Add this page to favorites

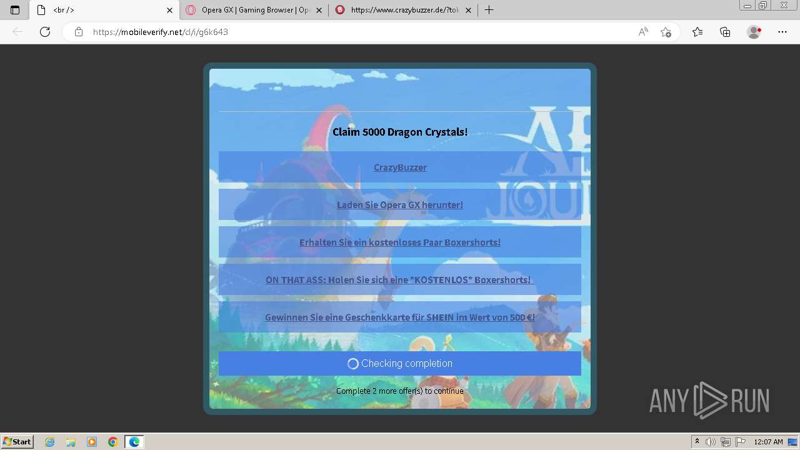click(x=666, y=32)
